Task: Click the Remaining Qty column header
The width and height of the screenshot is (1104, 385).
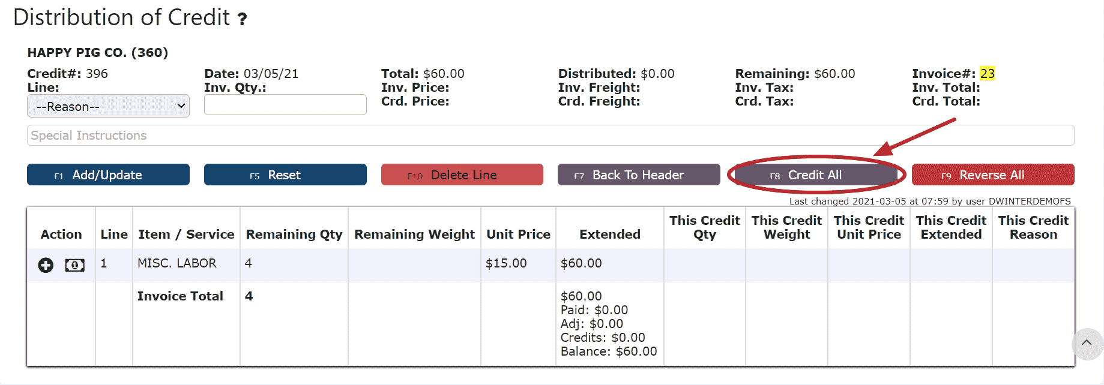Action: pos(294,234)
